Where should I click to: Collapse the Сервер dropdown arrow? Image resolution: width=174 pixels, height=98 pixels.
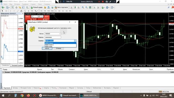(75, 41)
